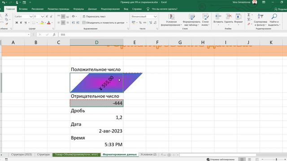Screen dimensions: 287x161
Task: Open the font size dropdown
Action: coord(42,17)
